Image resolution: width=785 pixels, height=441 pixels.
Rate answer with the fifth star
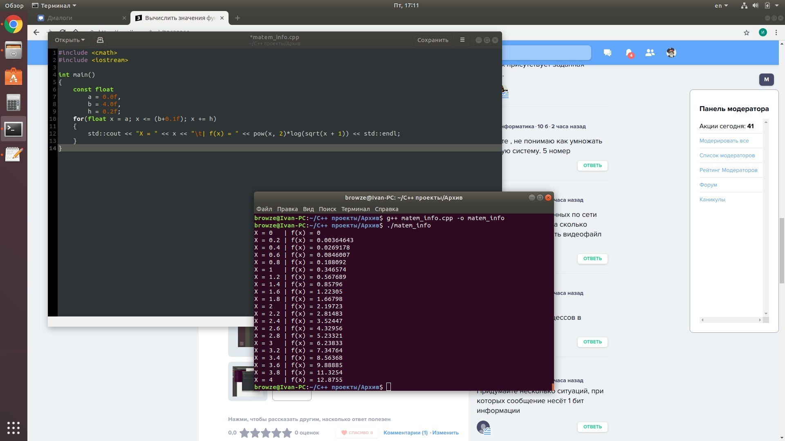coord(287,433)
